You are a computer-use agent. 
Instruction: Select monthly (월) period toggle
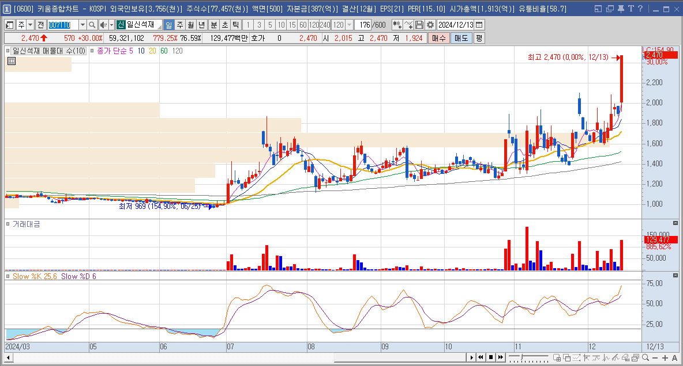click(190, 25)
